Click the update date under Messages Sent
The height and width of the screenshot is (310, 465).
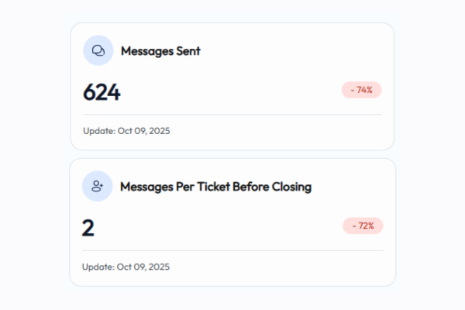(126, 131)
